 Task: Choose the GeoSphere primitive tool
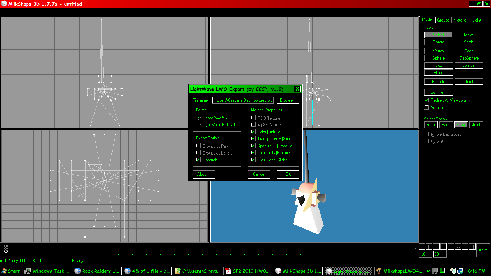point(469,58)
